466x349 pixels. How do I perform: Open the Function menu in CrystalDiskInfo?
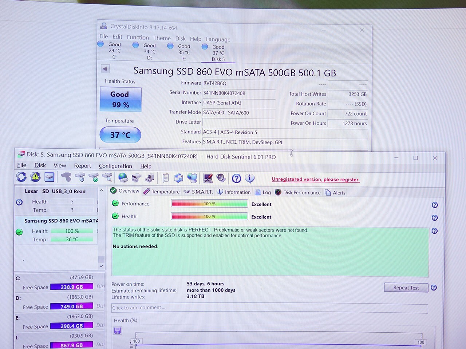[138, 37]
